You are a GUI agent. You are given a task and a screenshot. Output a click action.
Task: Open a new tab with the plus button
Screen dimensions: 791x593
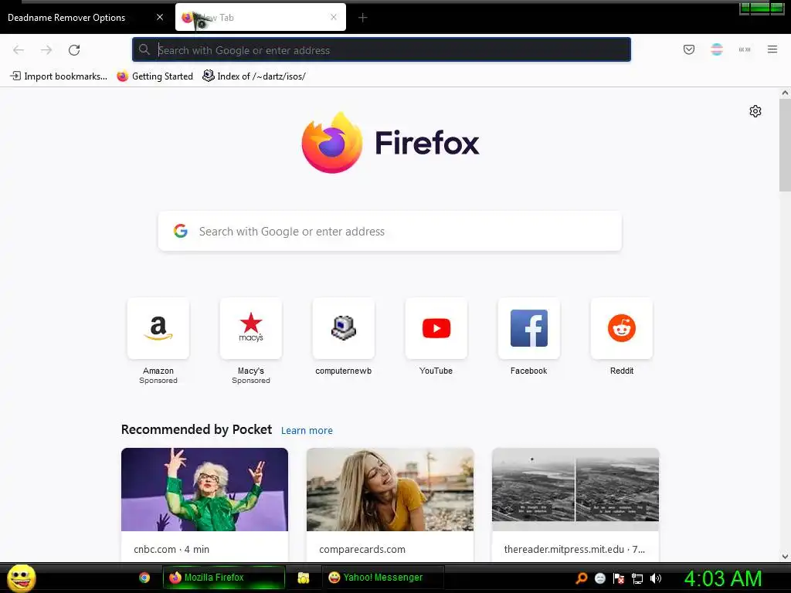coord(362,18)
